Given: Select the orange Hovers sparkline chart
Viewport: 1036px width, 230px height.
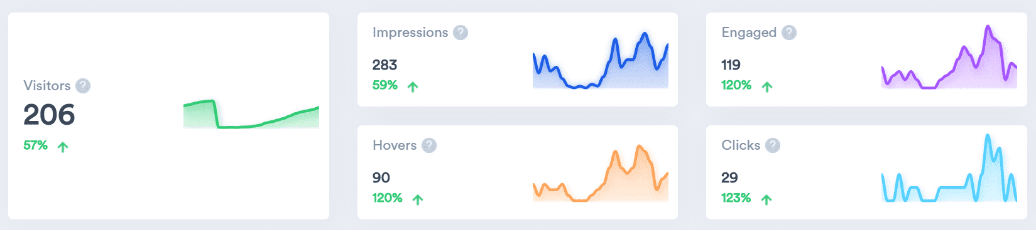Looking at the screenshot, I should click(x=601, y=173).
